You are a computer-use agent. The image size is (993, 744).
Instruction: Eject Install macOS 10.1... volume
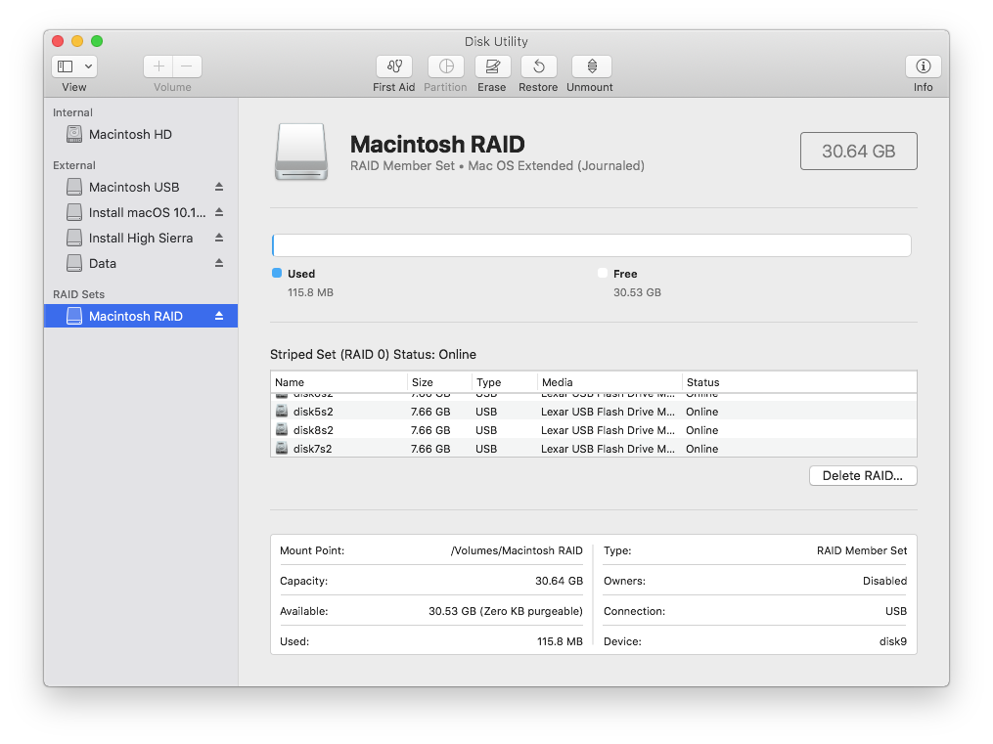pos(219,212)
